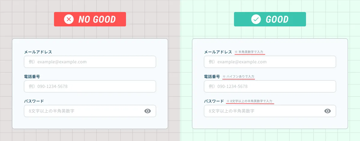The image size is (360, 141).
Task: Click the checkmark icon in GOOD badge
Action: point(256,19)
